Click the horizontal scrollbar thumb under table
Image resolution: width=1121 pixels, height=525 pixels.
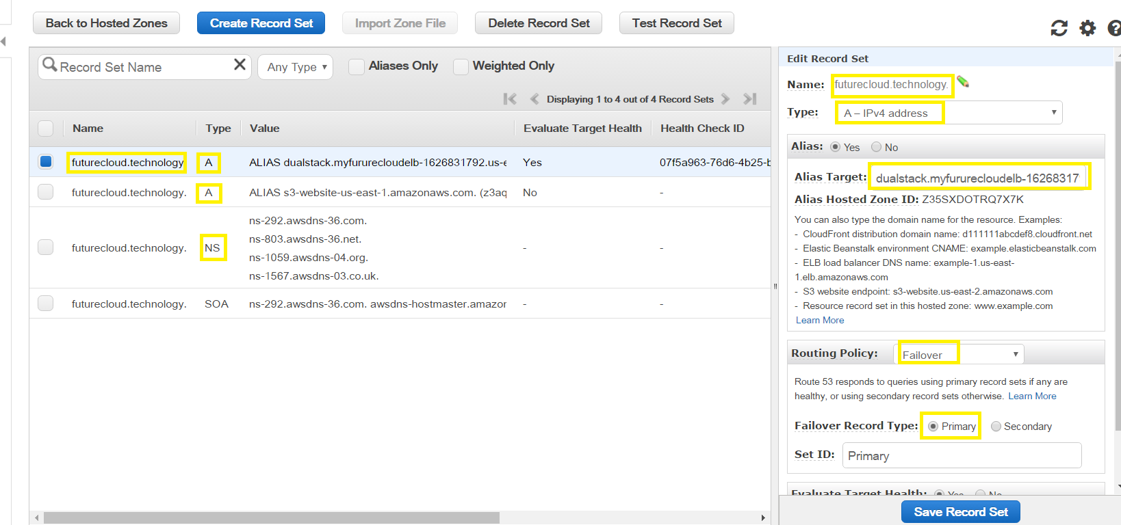pos(271,518)
